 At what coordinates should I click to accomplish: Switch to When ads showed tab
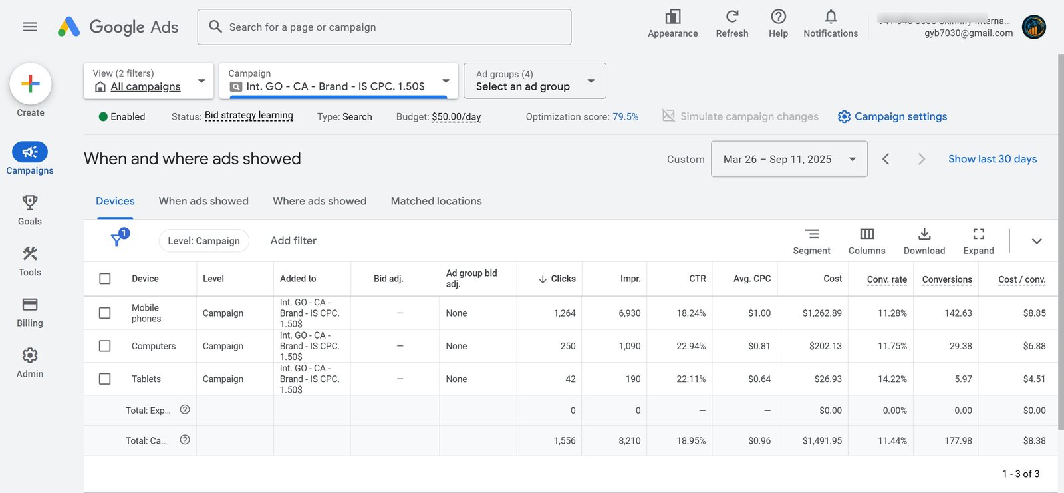click(x=203, y=201)
